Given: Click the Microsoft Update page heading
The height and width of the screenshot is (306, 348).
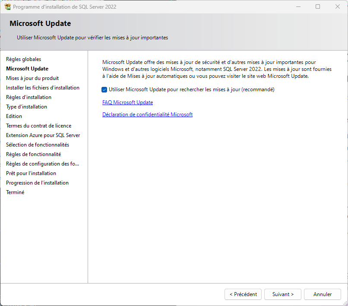Looking at the screenshot, I should [x=40, y=24].
